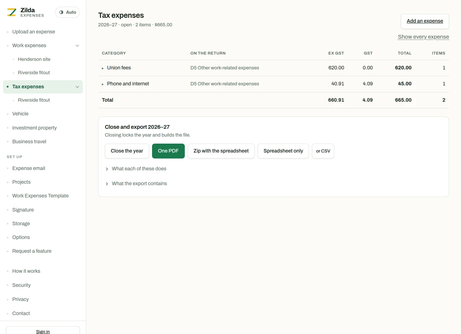
Task: Click Show every expense link
Action: coord(423,37)
